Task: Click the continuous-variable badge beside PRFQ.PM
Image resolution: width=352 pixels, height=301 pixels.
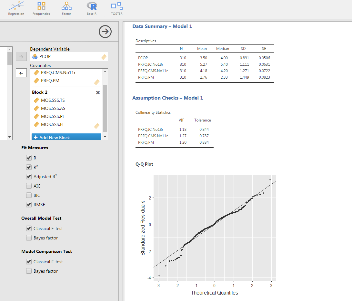Action: (x=97, y=82)
